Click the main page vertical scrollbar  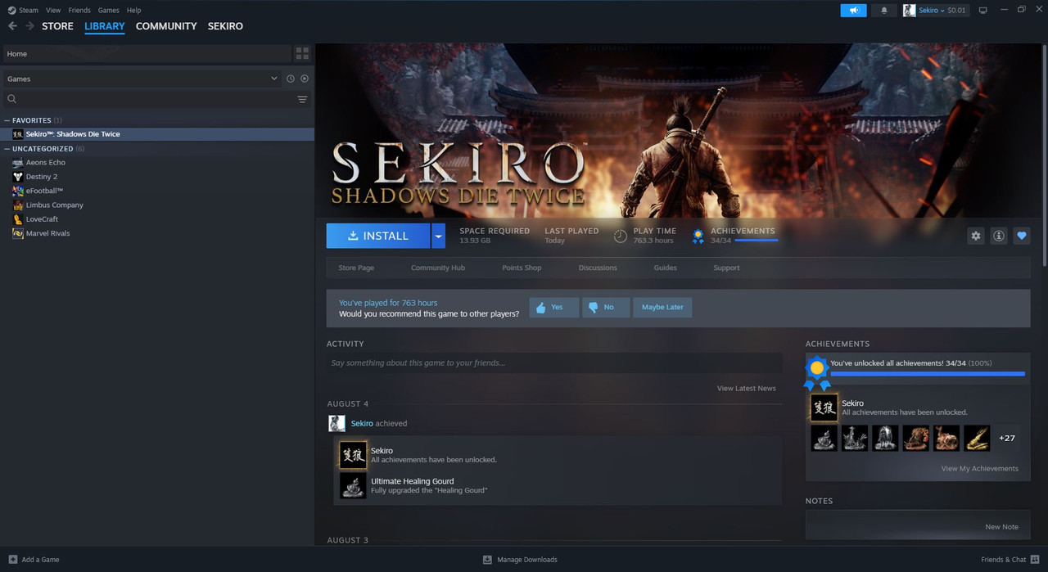[x=1044, y=155]
